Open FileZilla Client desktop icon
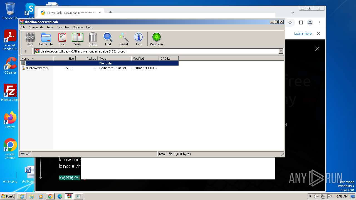Screen dimensions: 356x200 10,93
